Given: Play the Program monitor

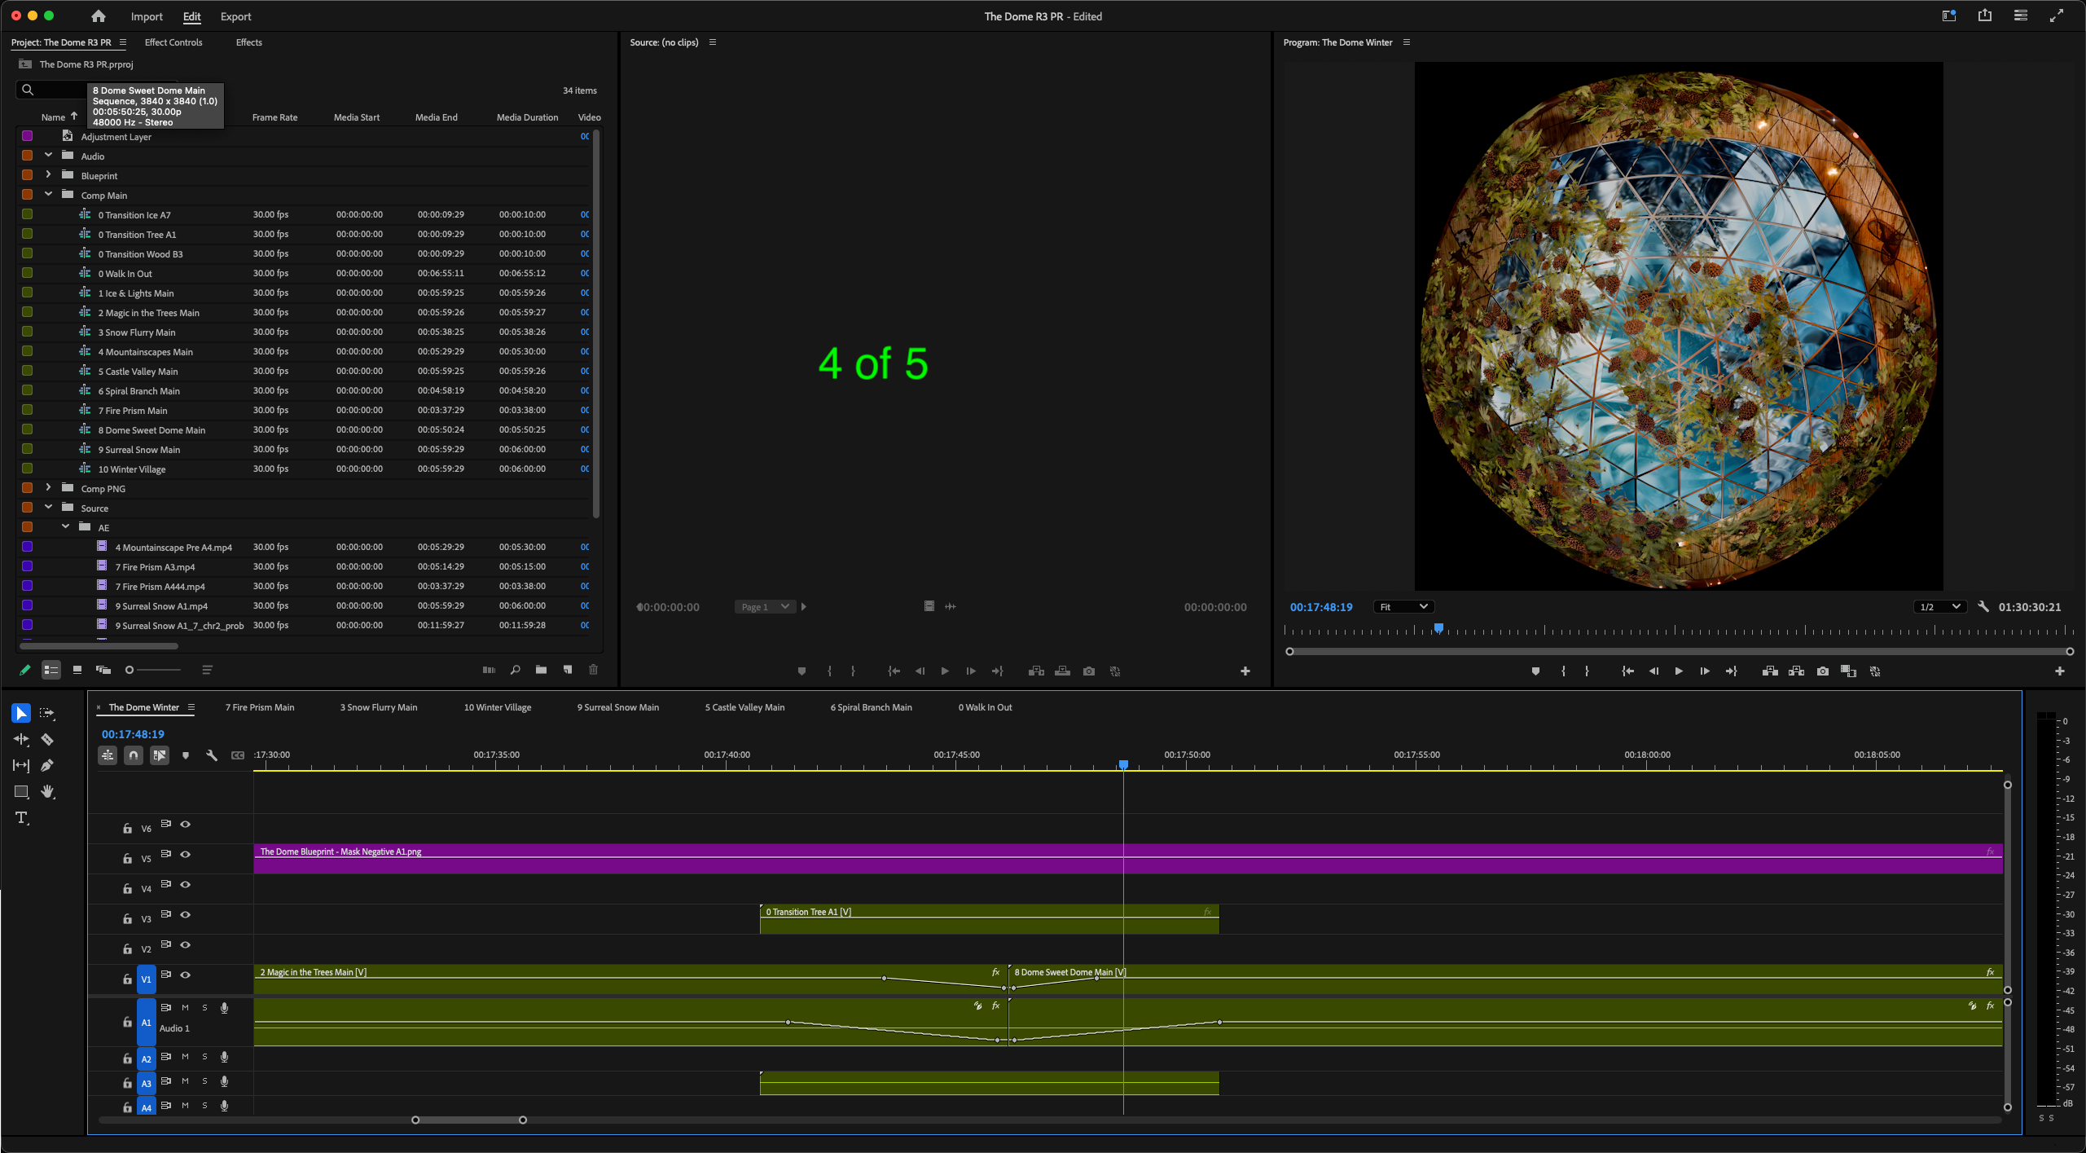Looking at the screenshot, I should [1679, 671].
